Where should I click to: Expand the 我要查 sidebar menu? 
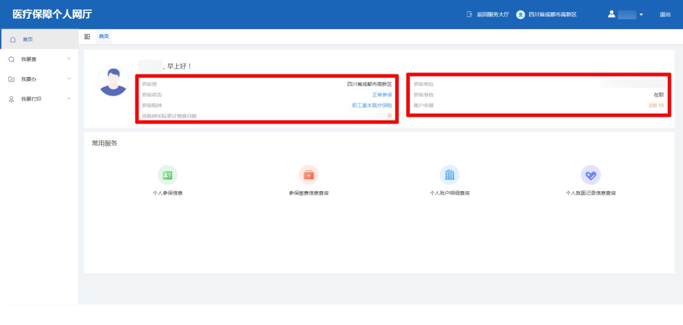tap(38, 59)
